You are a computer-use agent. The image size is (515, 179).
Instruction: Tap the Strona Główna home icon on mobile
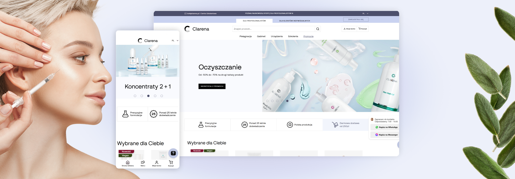[x=128, y=162]
